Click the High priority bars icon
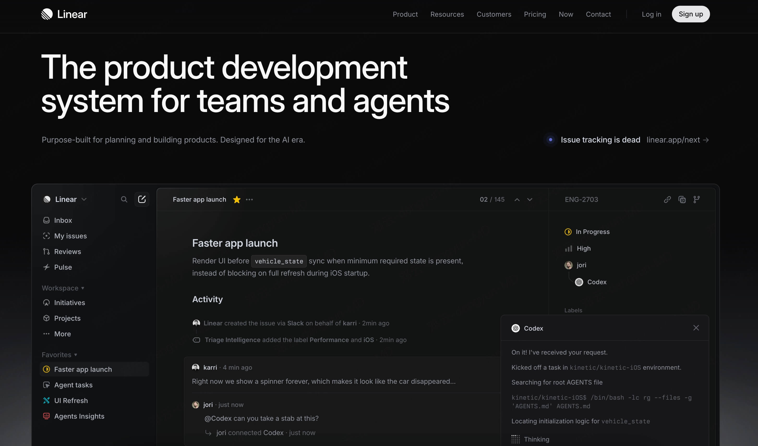This screenshot has height=446, width=758. pos(568,249)
